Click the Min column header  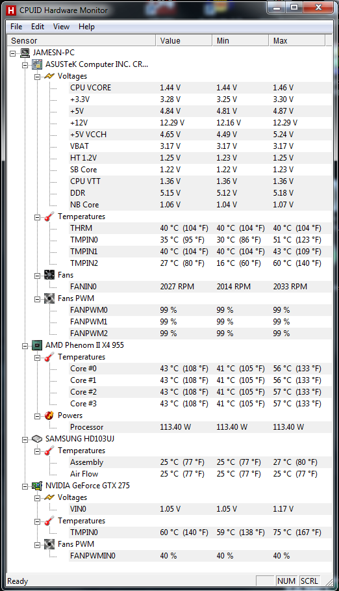[240, 41]
